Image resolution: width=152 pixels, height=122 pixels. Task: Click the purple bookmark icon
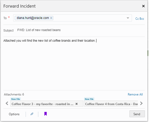(x=46, y=114)
